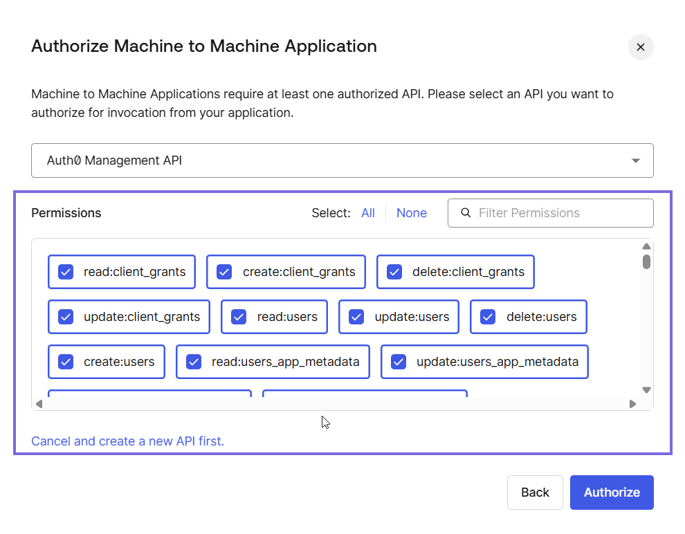
Task: Disable the create:users permission
Action: 64,362
